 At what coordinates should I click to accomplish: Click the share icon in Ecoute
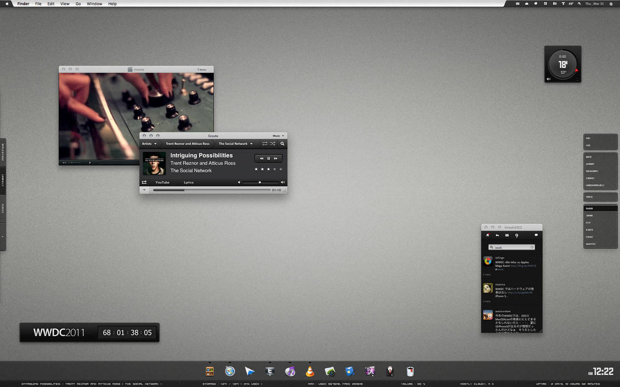[x=144, y=182]
